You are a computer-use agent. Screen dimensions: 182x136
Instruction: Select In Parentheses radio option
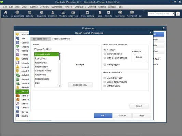[105, 54]
